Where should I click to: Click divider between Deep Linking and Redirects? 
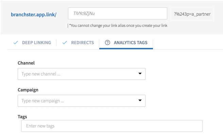[x=56, y=43]
